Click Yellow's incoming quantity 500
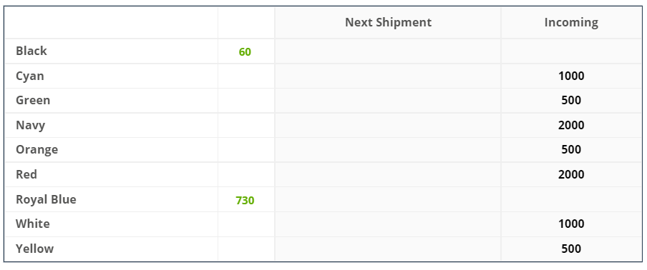This screenshot has height=270, width=647. [x=571, y=249]
